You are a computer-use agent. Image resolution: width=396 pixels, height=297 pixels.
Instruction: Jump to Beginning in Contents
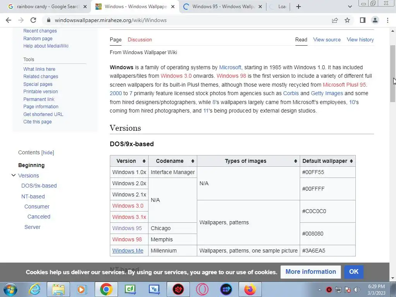pos(31,165)
